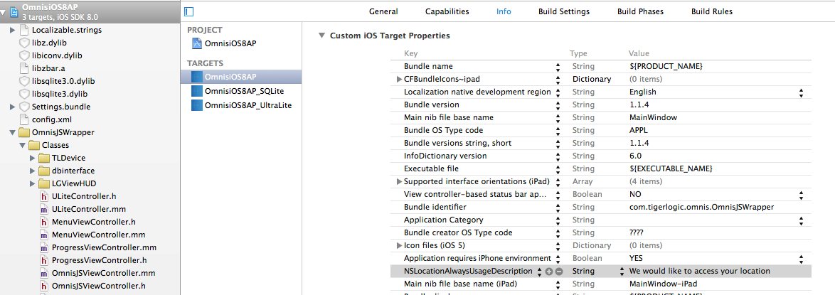The width and height of the screenshot is (835, 295).
Task: Open the Application Category value dropdown
Action: tap(800, 220)
